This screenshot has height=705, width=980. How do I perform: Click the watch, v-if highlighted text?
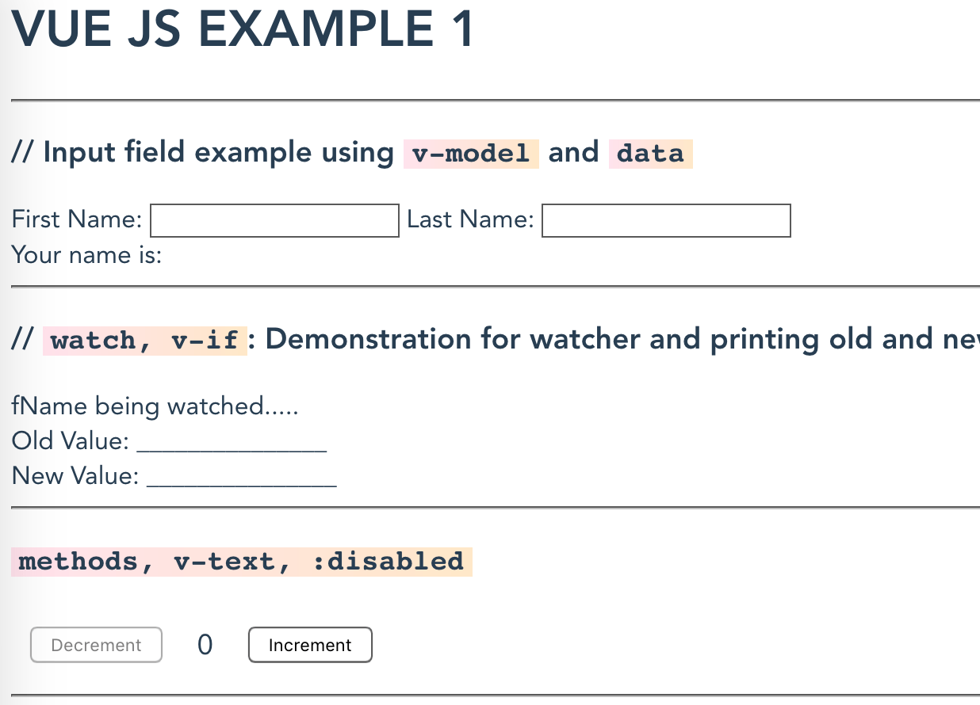[144, 340]
